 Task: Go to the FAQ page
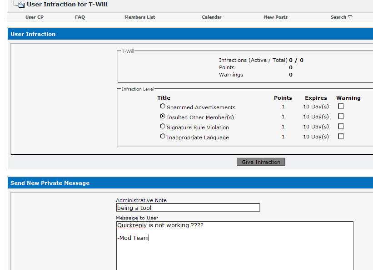[80, 17]
